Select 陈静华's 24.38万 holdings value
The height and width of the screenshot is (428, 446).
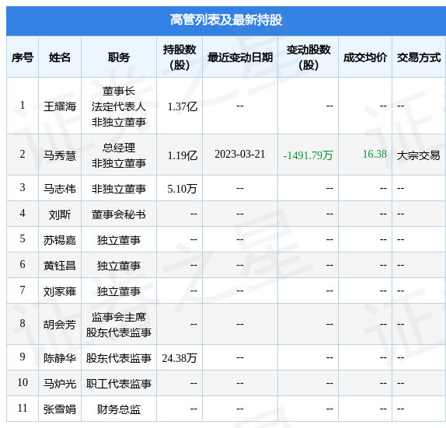pyautogui.click(x=179, y=358)
